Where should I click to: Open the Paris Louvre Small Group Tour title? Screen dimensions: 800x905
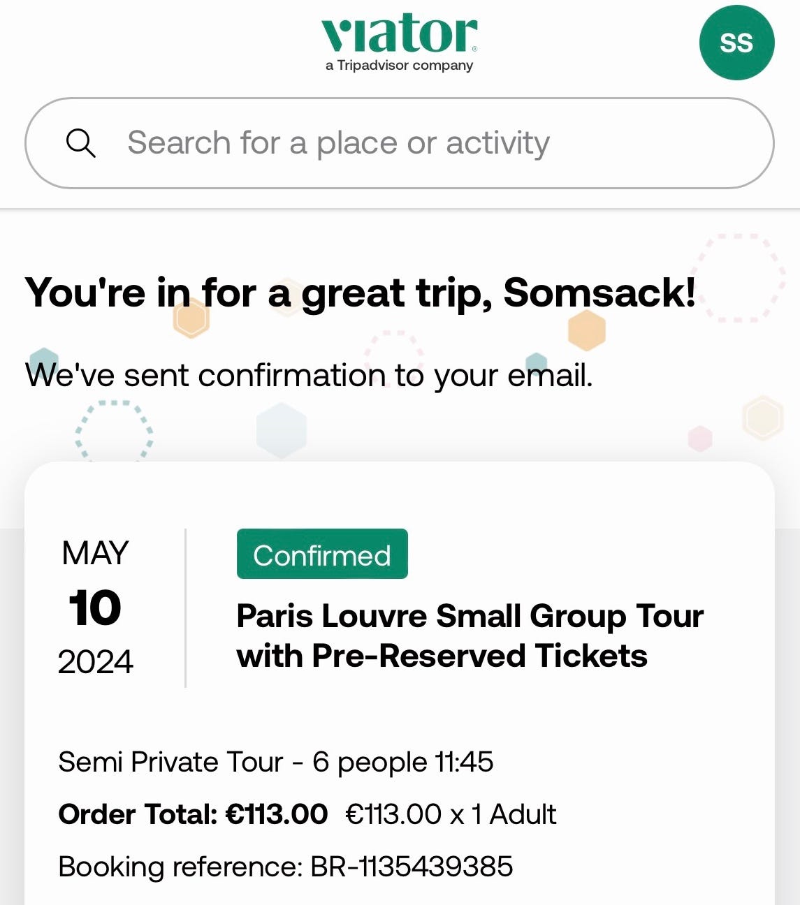470,635
